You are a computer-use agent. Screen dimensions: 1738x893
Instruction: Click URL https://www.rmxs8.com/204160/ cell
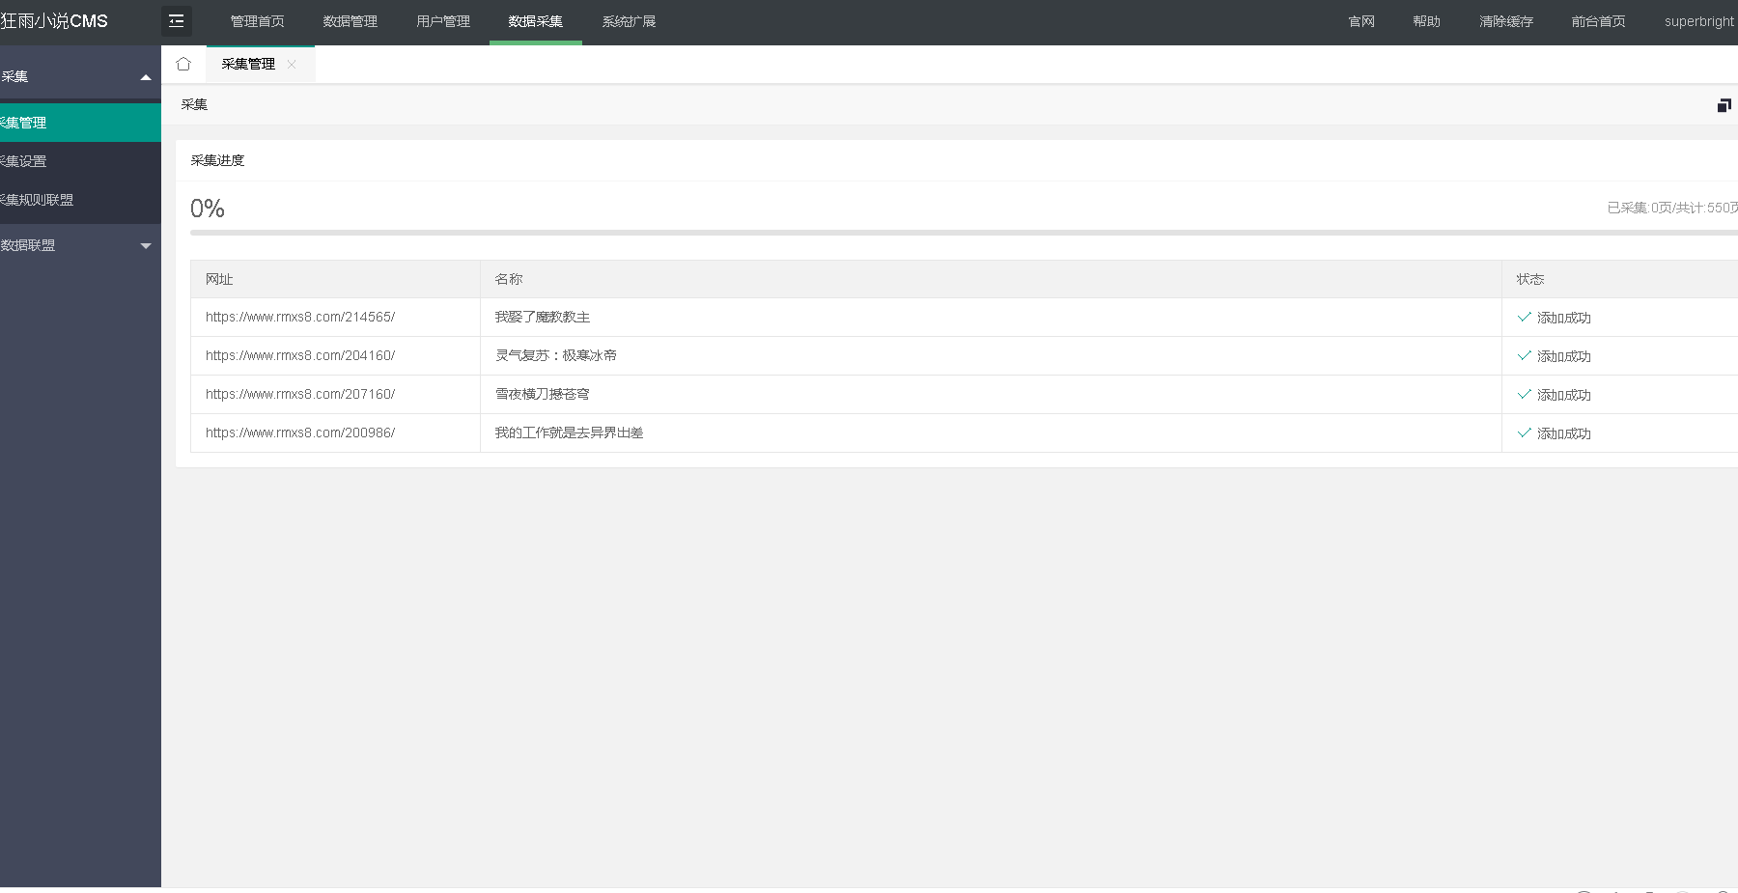tap(300, 355)
